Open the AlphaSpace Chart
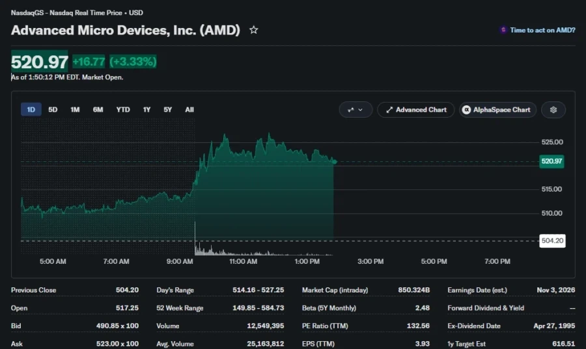This screenshot has height=349, width=586. [x=497, y=110]
